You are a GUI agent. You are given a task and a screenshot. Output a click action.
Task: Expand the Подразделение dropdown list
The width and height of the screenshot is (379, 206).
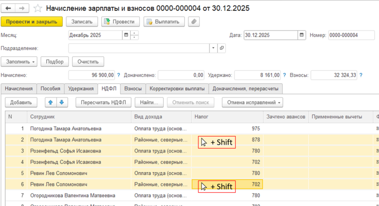[213, 48]
